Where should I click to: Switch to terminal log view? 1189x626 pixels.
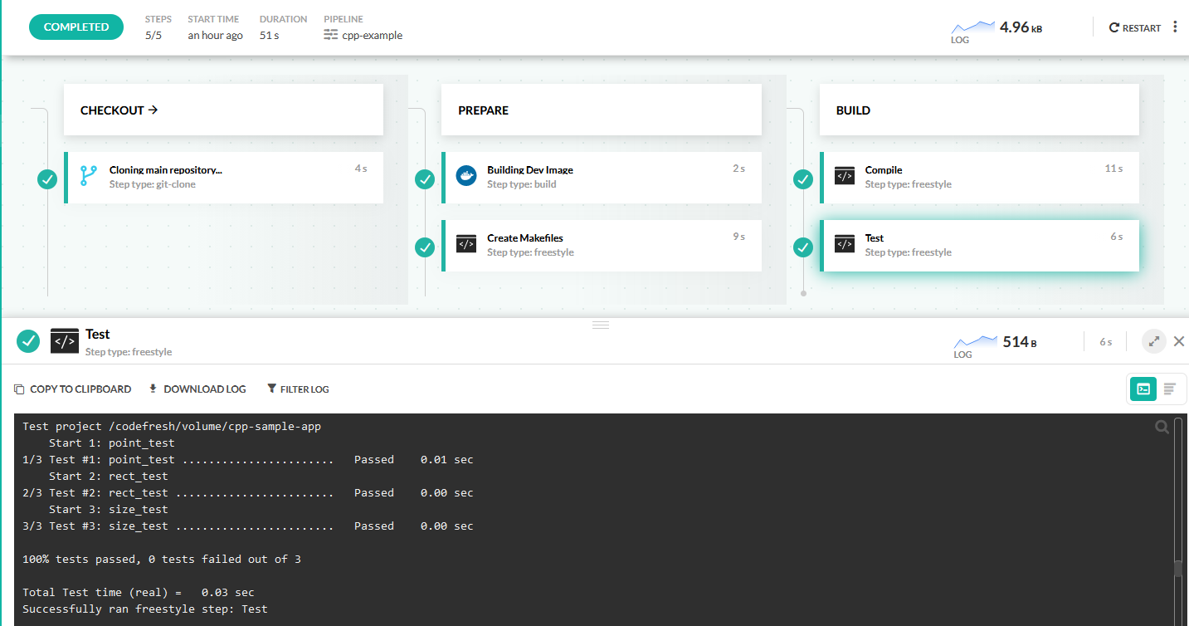tap(1143, 389)
